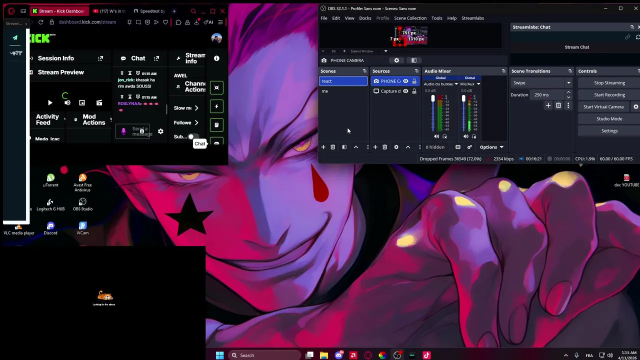This screenshot has width=640, height=360.
Task: Open Windows Start menu
Action: tap(219, 355)
